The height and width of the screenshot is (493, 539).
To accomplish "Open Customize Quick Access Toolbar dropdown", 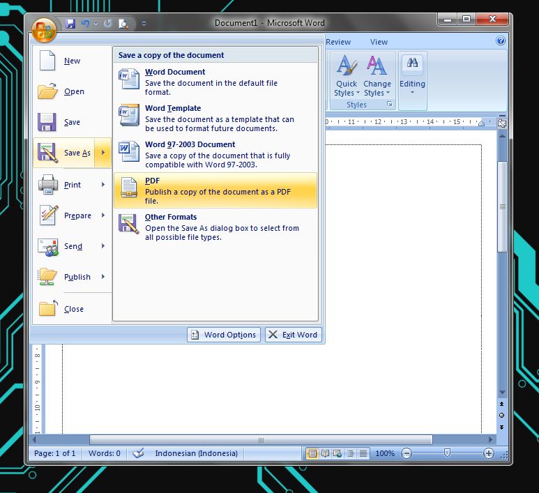I will point(144,24).
